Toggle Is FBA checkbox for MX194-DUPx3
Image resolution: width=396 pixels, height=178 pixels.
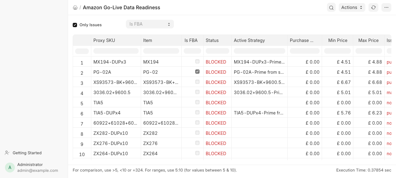[197, 62]
